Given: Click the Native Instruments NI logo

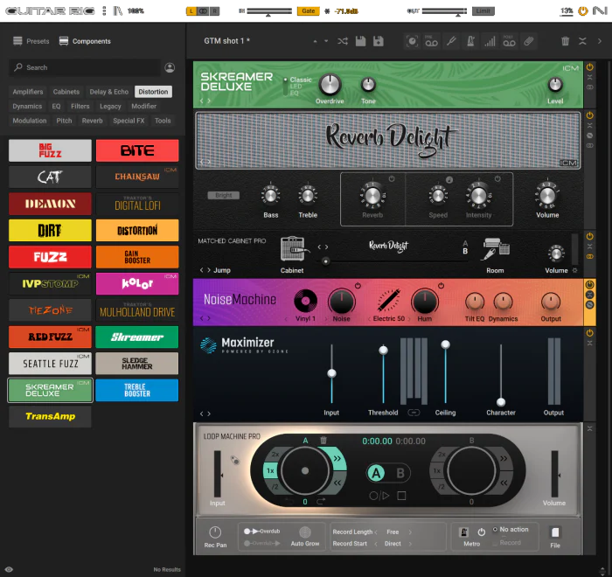Looking at the screenshot, I should pyautogui.click(x=600, y=10).
